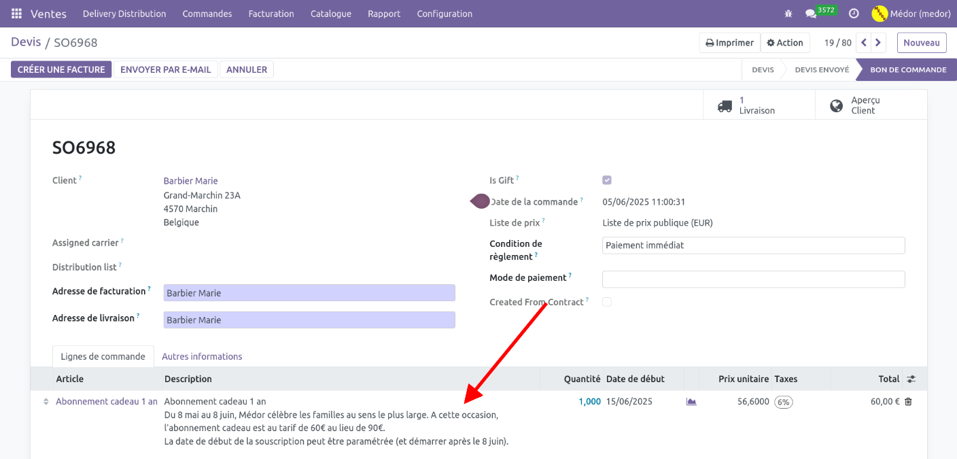Click the Ventes app title
This screenshot has height=459, width=957.
(48, 14)
